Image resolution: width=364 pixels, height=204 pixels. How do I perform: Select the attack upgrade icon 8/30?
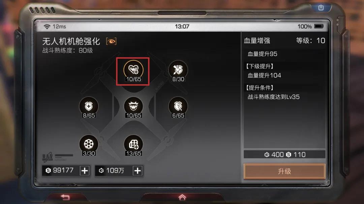(178, 71)
